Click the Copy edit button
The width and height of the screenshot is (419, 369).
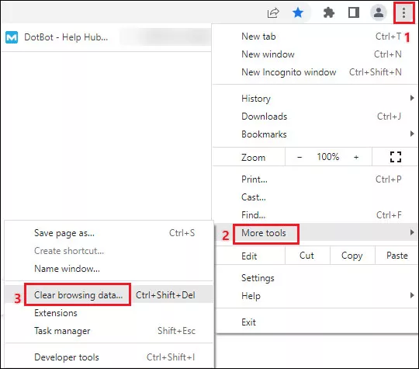click(x=352, y=256)
